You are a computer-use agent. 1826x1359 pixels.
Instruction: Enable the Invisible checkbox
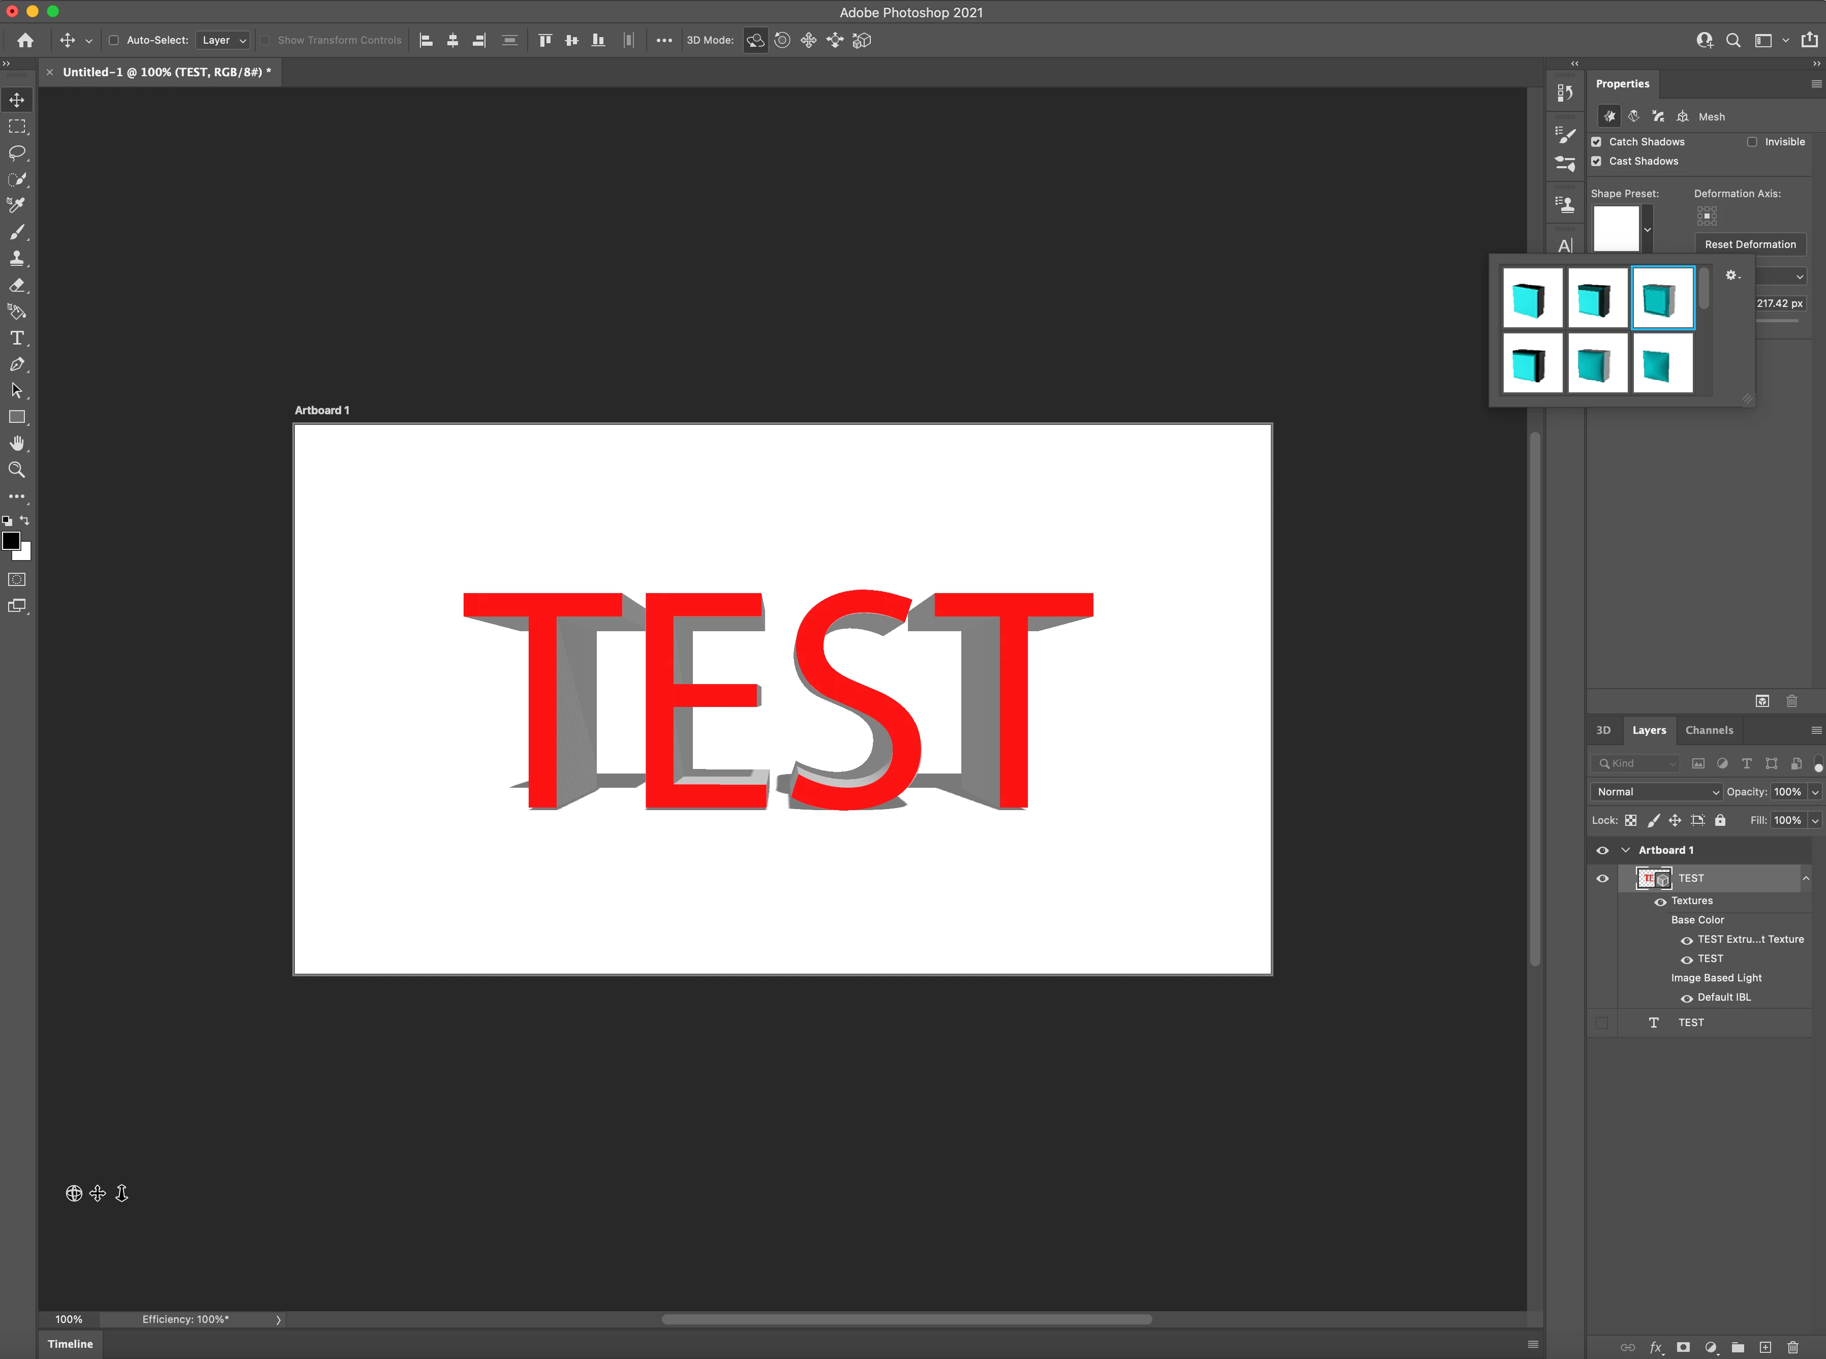[x=1752, y=141]
